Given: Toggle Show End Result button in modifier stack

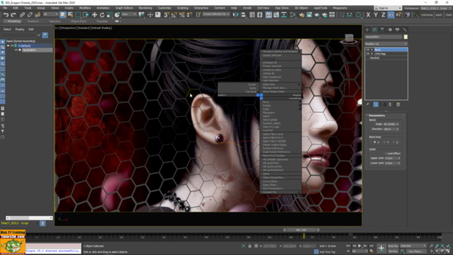Looking at the screenshot, I should pyautogui.click(x=376, y=104).
